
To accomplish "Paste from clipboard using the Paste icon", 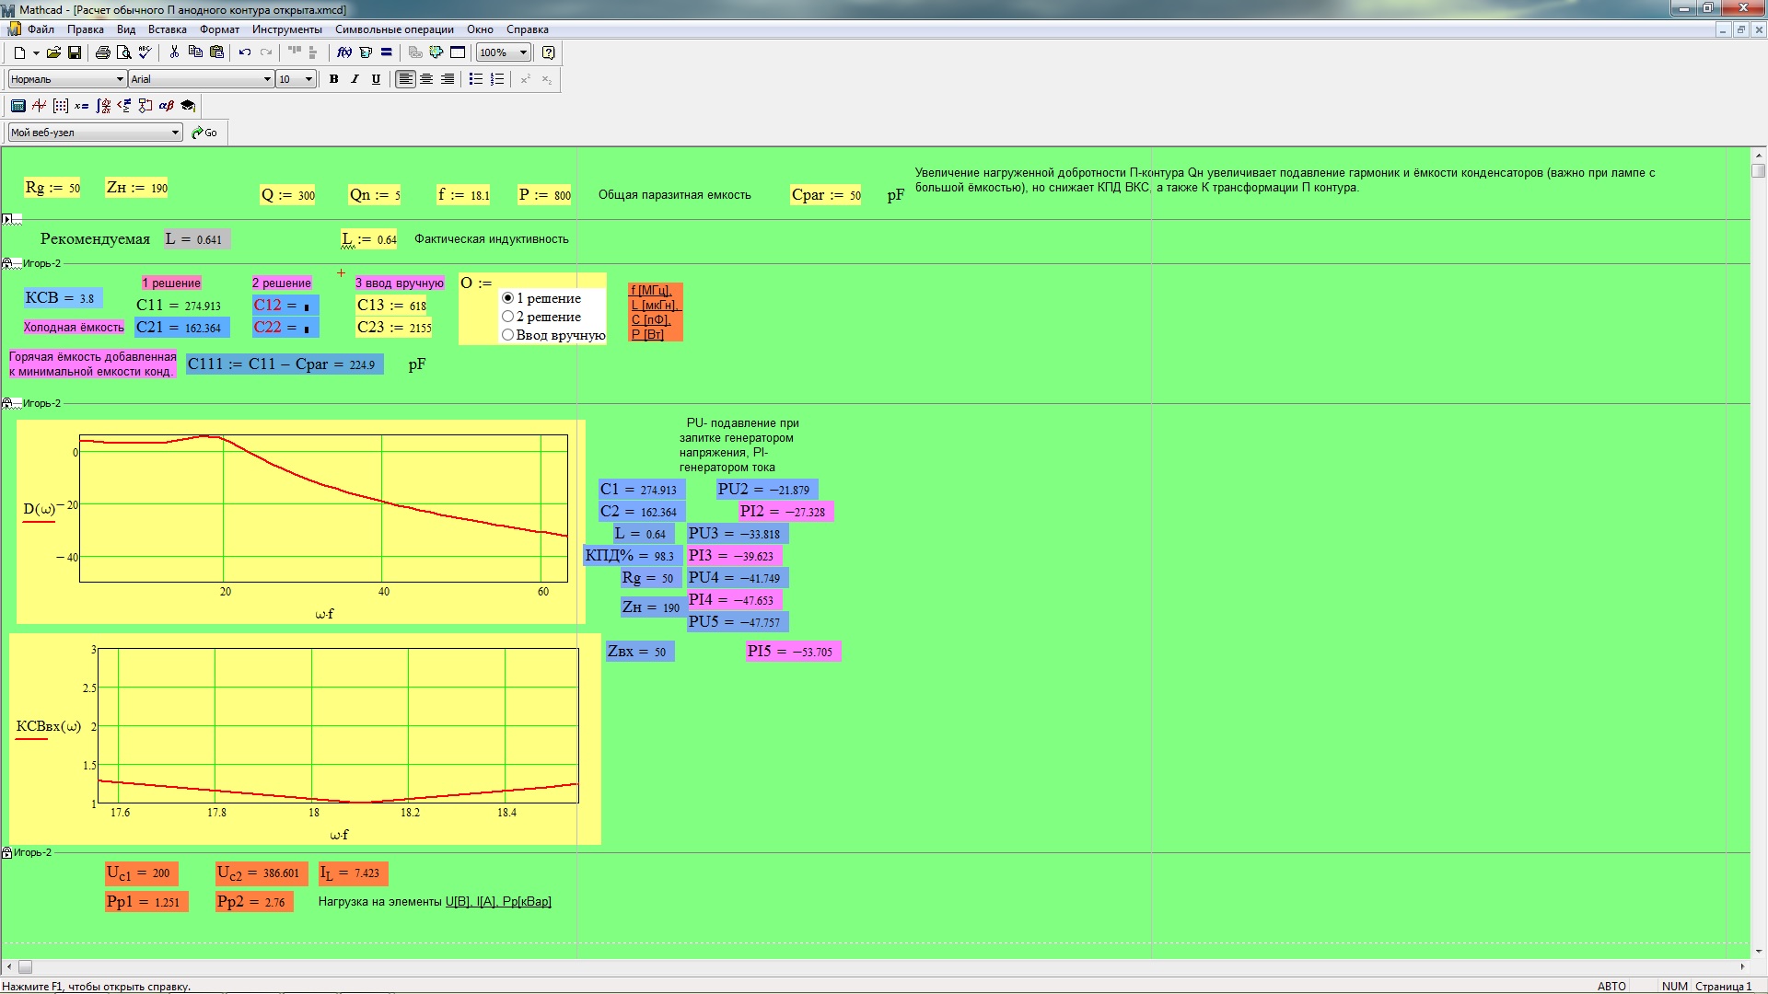I will 216,52.
